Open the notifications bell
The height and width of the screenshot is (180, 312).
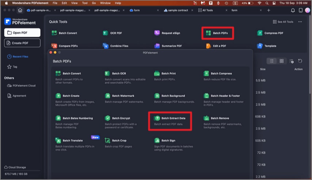pos(293,10)
